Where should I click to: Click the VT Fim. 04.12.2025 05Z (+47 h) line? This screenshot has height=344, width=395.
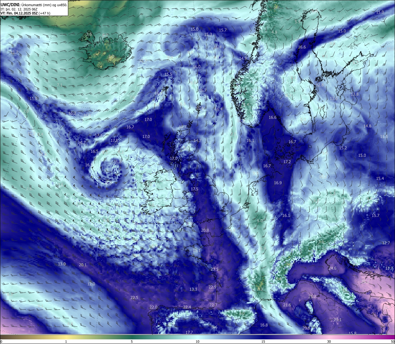(25, 13)
